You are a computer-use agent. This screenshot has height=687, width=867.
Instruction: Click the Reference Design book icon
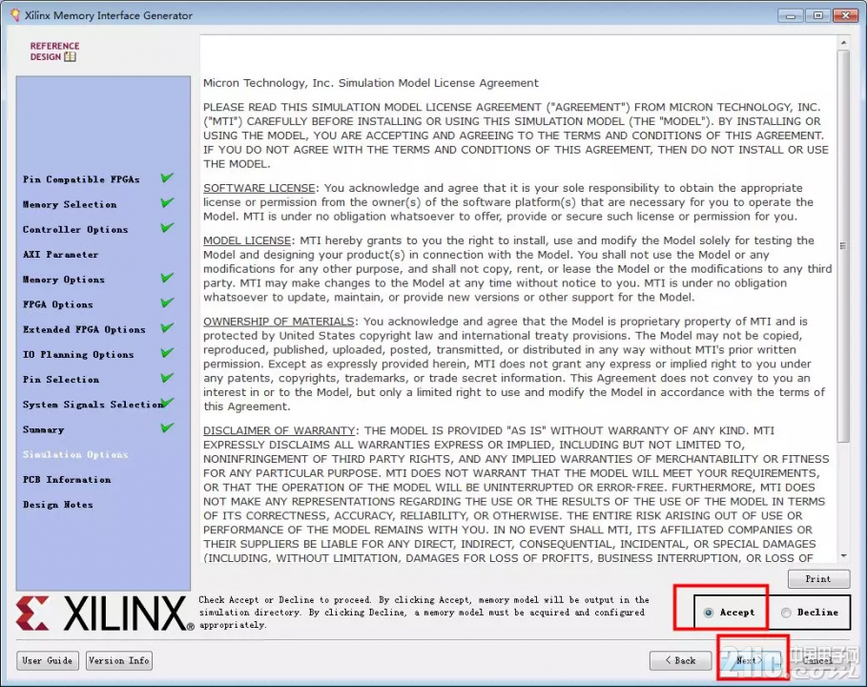71,56
